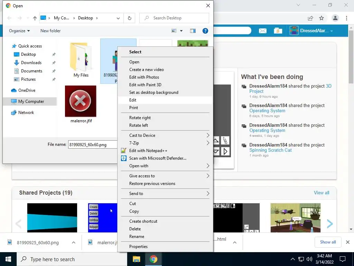The height and width of the screenshot is (266, 354).
Task: Open view options dropdown arrow
Action: tap(181, 31)
